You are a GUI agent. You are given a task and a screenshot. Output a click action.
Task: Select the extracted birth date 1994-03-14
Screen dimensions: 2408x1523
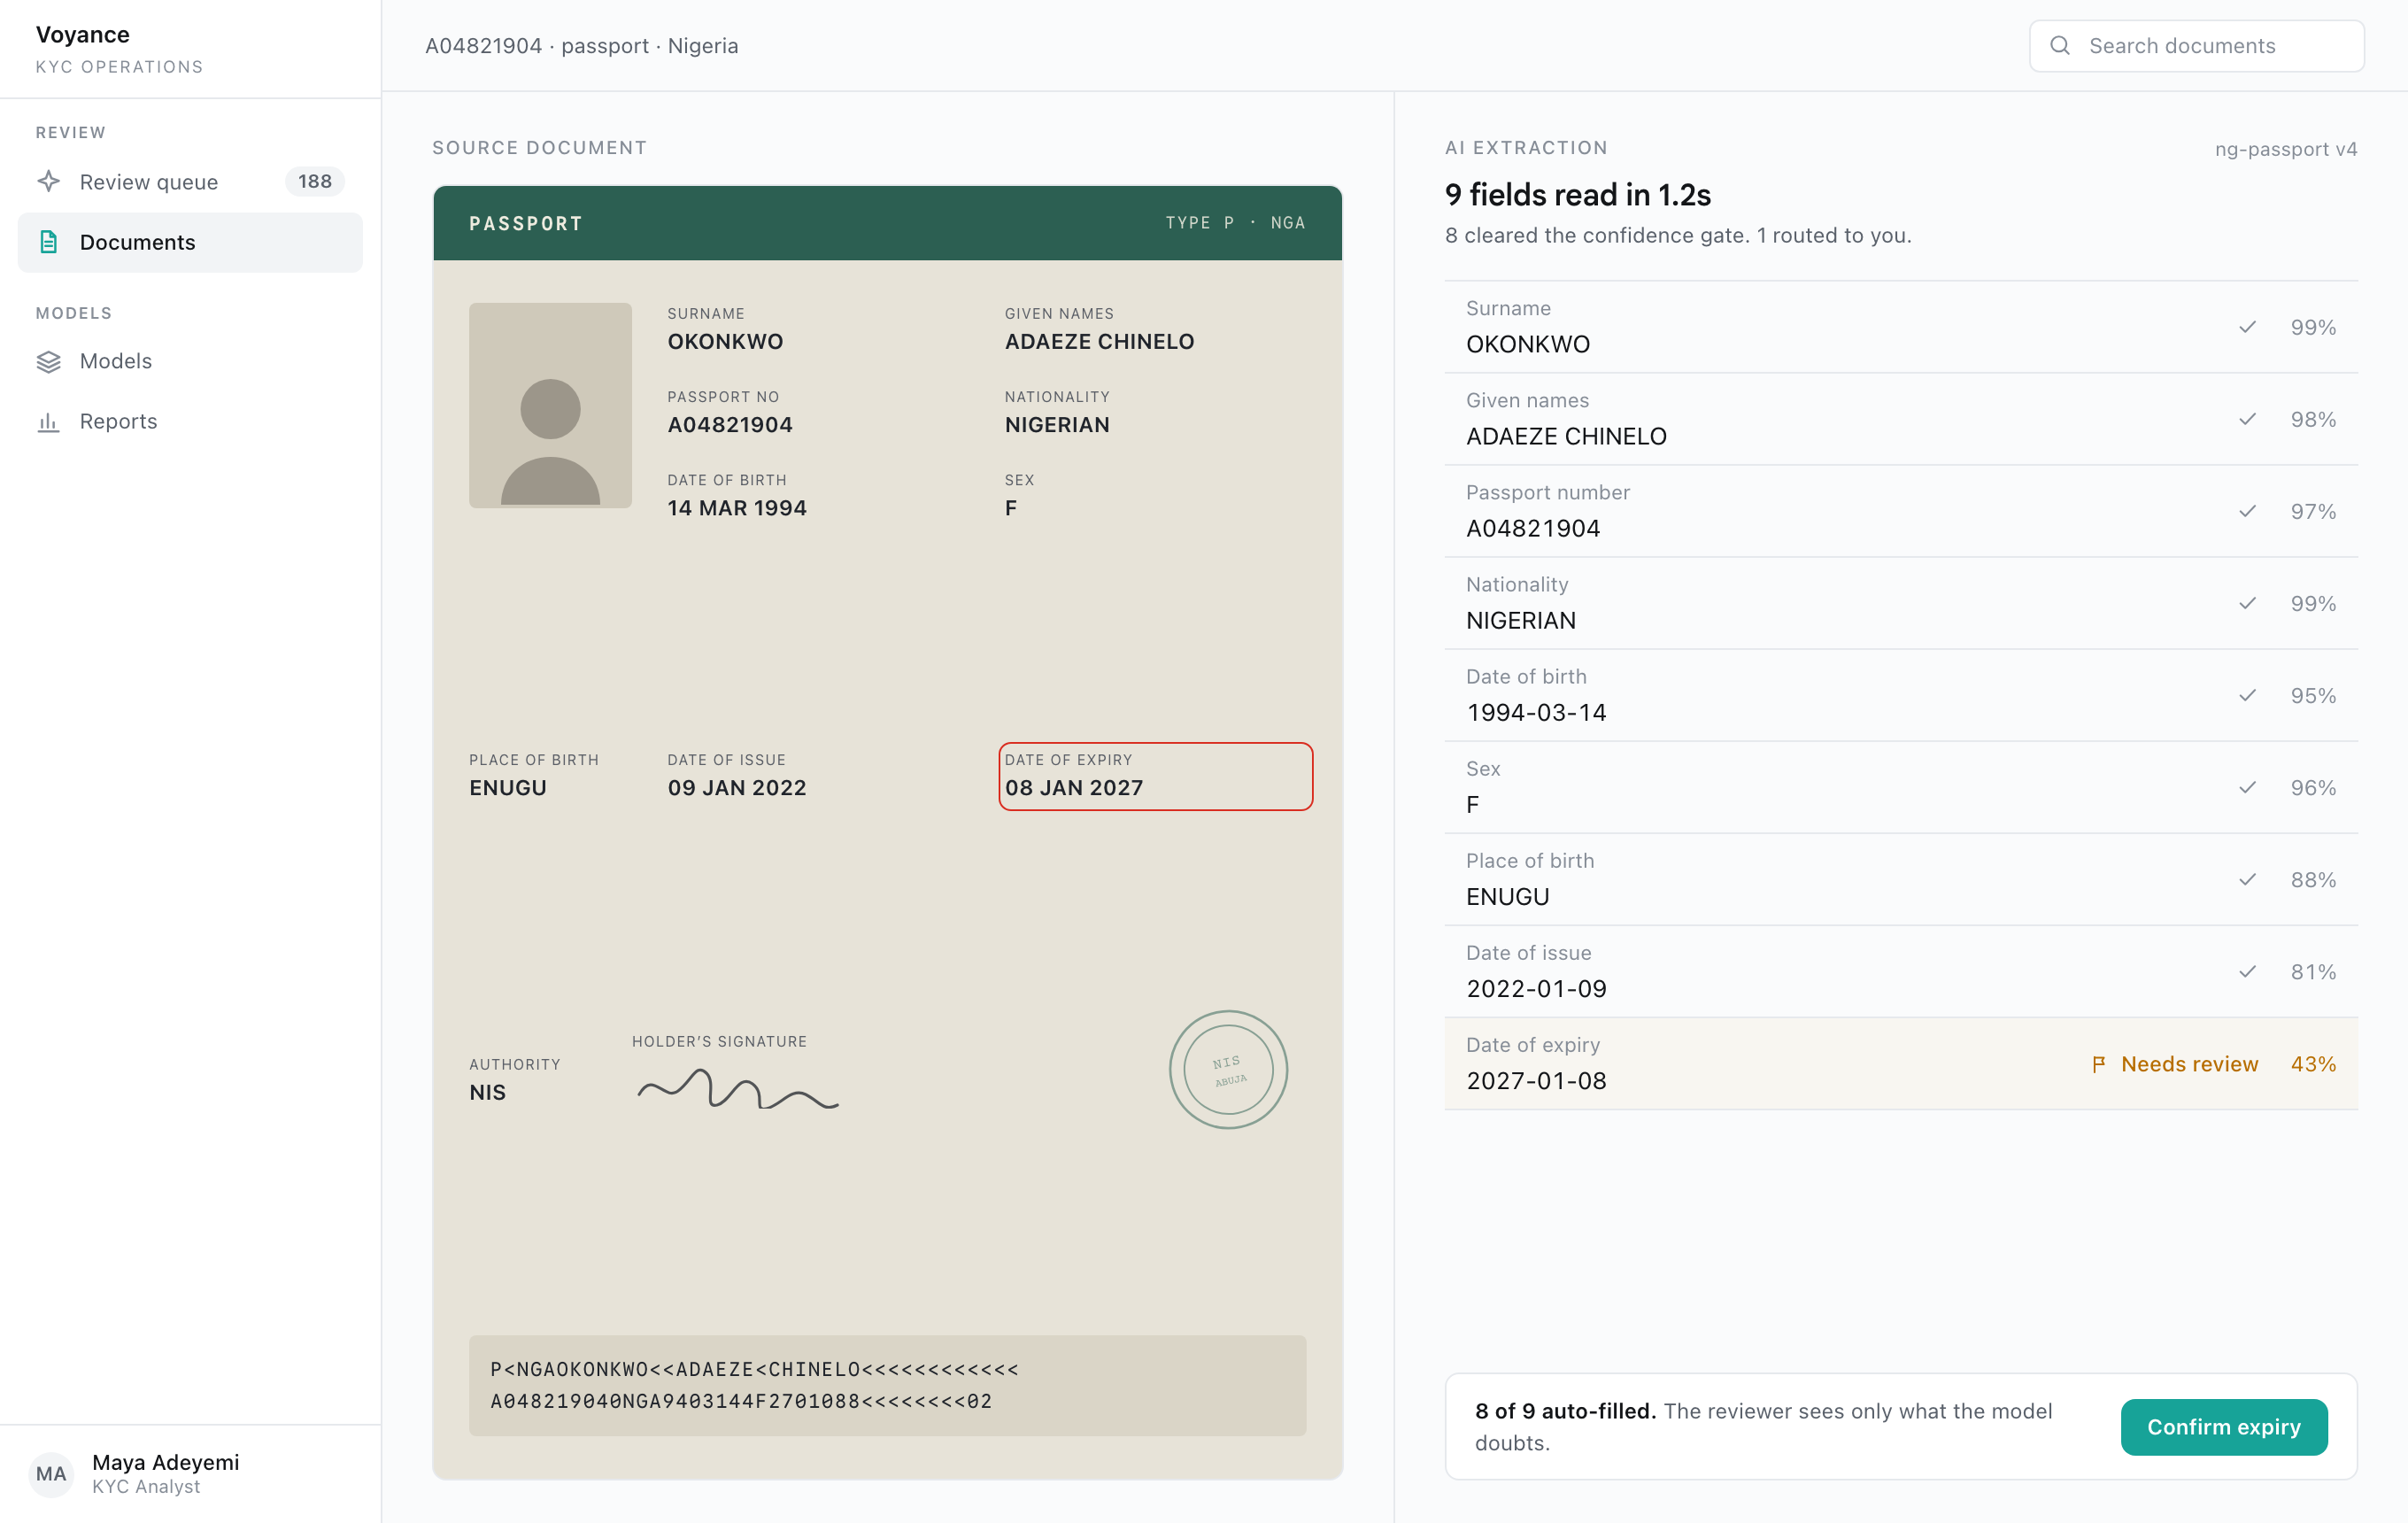[1536, 712]
